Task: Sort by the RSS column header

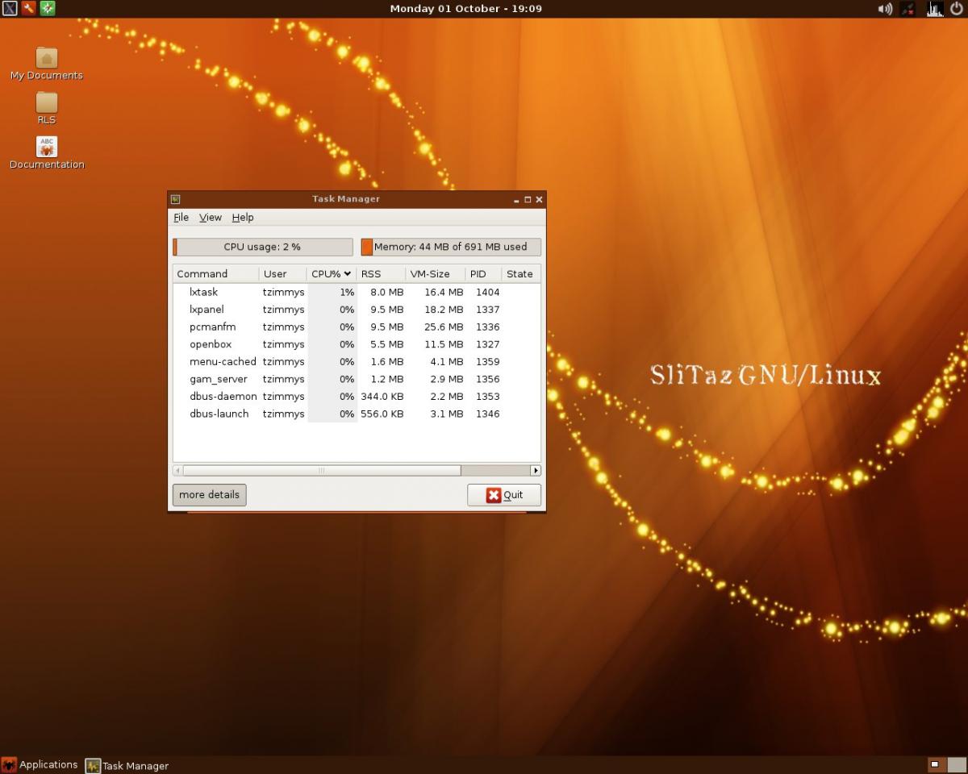Action: [381, 274]
